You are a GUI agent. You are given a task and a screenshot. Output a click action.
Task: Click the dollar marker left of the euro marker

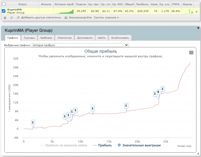[155, 94]
